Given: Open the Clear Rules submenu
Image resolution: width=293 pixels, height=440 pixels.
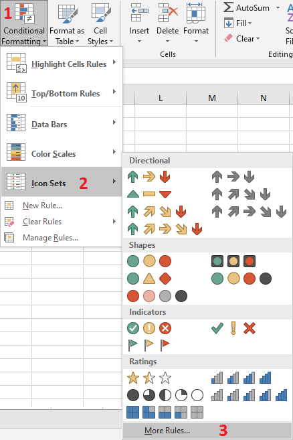Looking at the screenshot, I should coord(62,222).
